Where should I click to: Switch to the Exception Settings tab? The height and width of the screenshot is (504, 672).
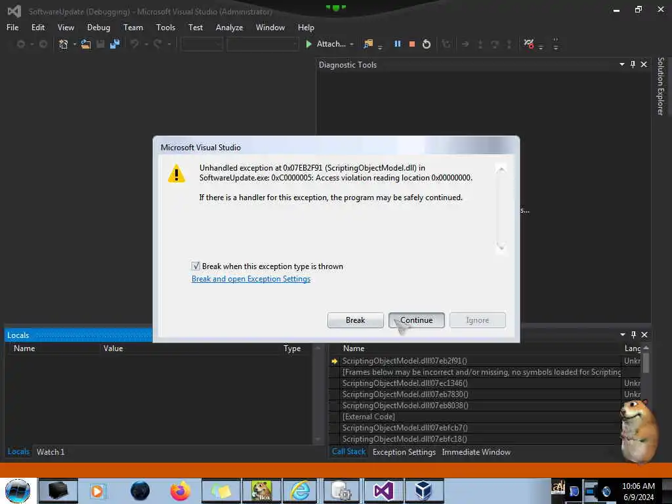(x=404, y=451)
